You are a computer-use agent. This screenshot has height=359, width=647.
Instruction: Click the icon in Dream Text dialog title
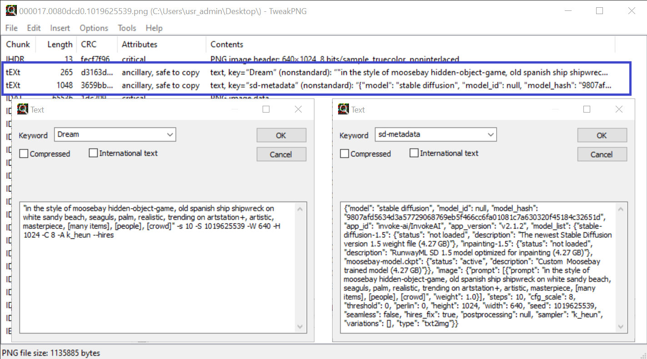[x=22, y=109]
